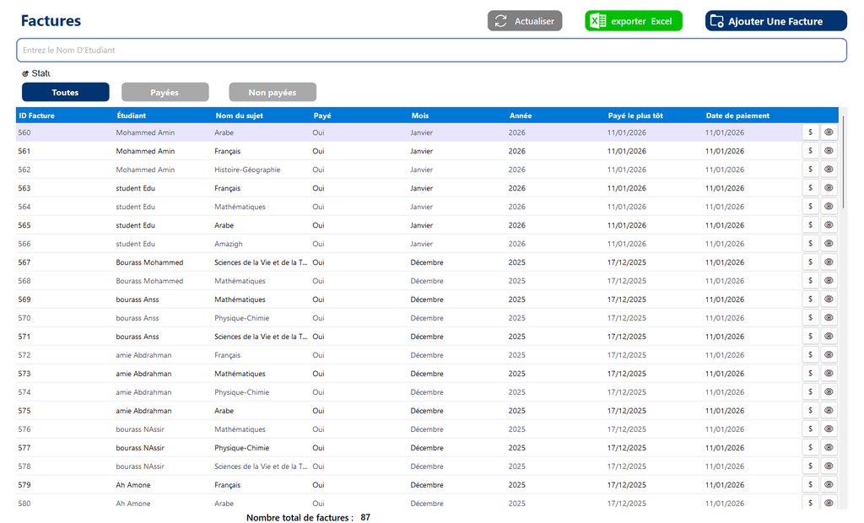Screen dimensions: 864x523
Task: Refresh the list with Actualiser button
Action: click(x=525, y=21)
